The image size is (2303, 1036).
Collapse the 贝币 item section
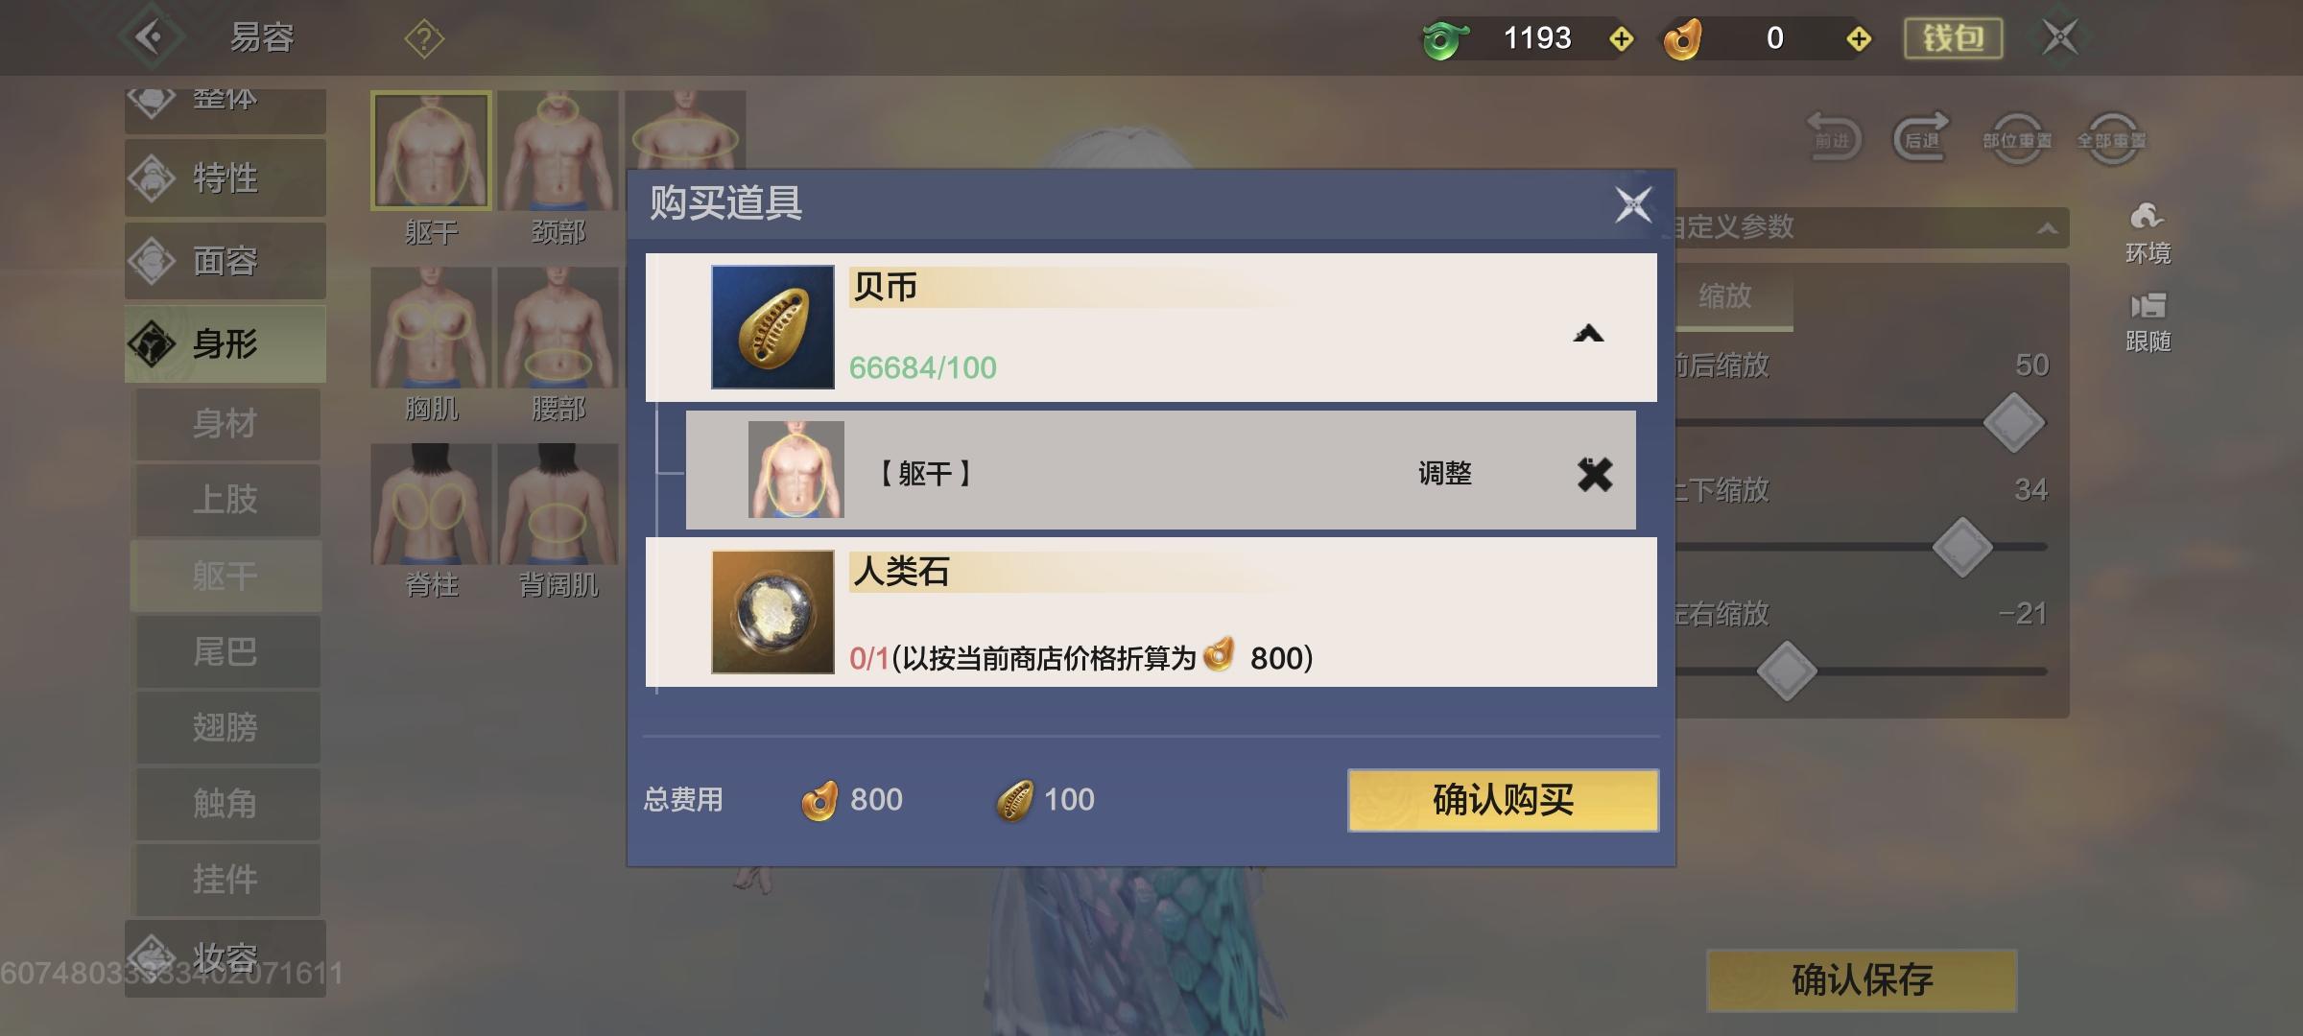coord(1589,334)
